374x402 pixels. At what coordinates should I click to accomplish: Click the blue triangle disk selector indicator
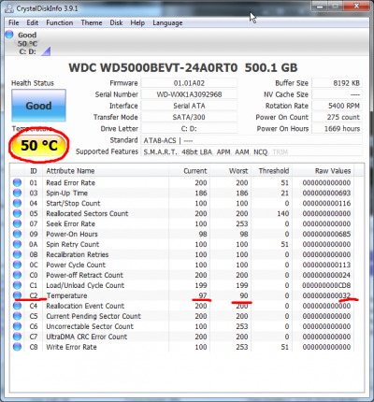(x=46, y=51)
